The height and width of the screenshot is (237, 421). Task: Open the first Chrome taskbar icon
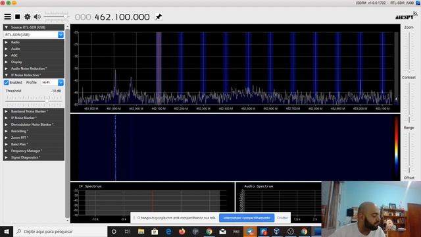click(x=209, y=231)
